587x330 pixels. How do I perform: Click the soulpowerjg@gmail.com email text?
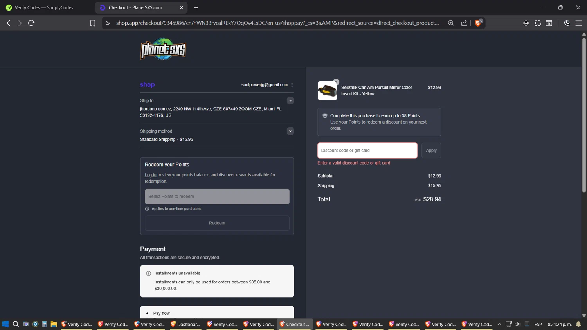coord(265,85)
